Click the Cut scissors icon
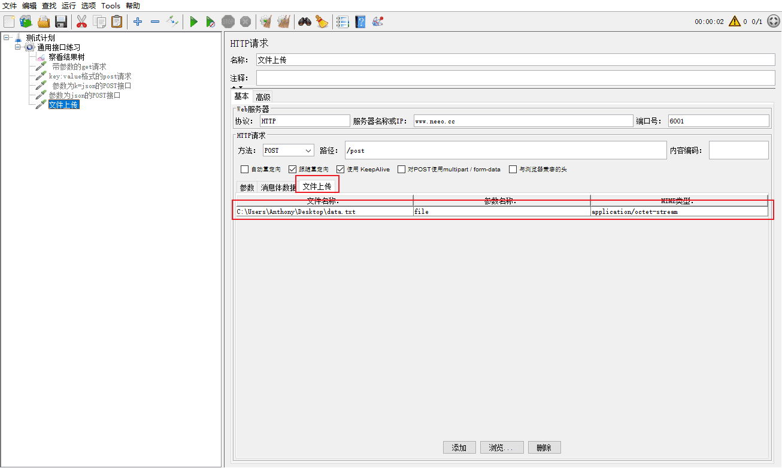Viewport: 782px width, 468px height. tap(82, 22)
